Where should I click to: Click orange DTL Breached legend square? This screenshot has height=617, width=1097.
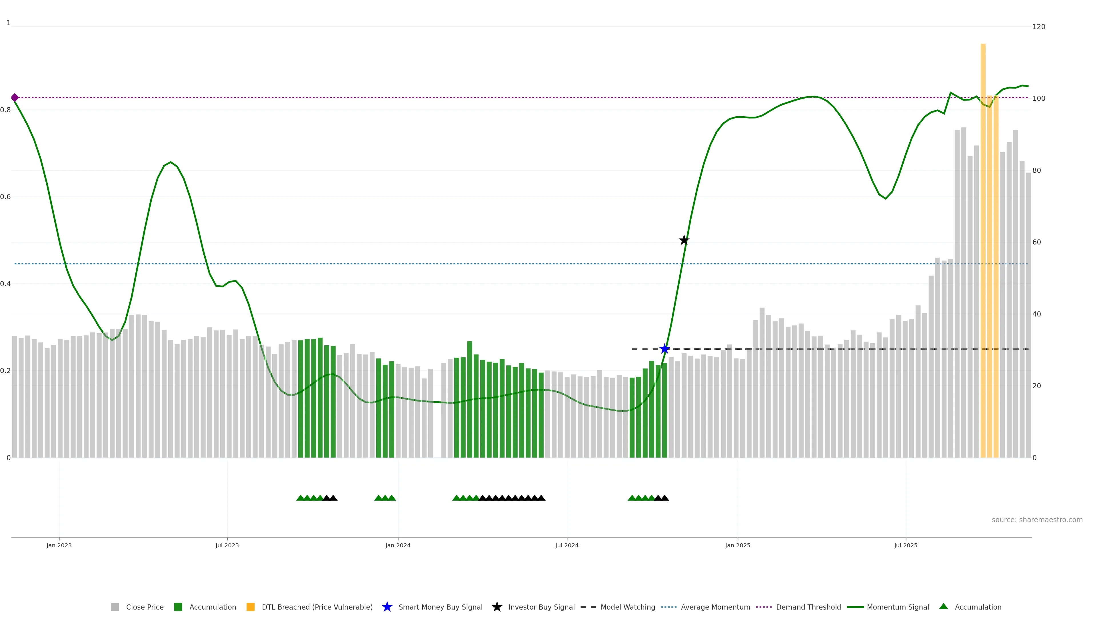(251, 607)
